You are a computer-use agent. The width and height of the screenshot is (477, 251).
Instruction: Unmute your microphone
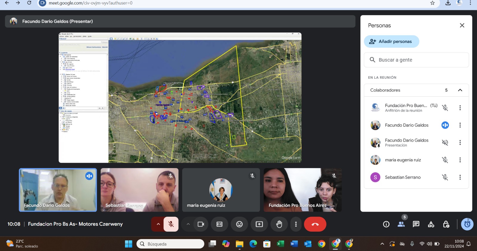[171, 224]
